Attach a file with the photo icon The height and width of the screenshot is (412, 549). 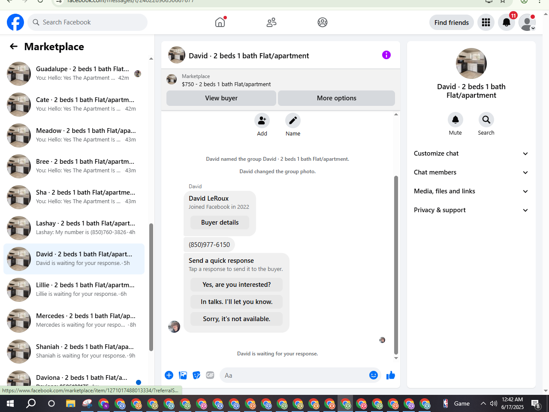click(x=183, y=375)
